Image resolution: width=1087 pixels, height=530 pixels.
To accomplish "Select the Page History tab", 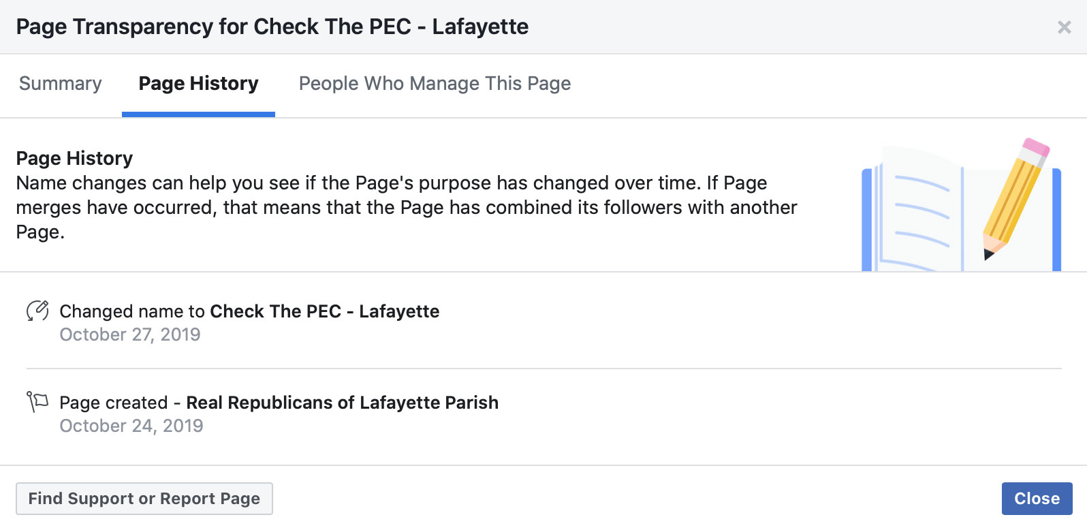I will tap(198, 84).
